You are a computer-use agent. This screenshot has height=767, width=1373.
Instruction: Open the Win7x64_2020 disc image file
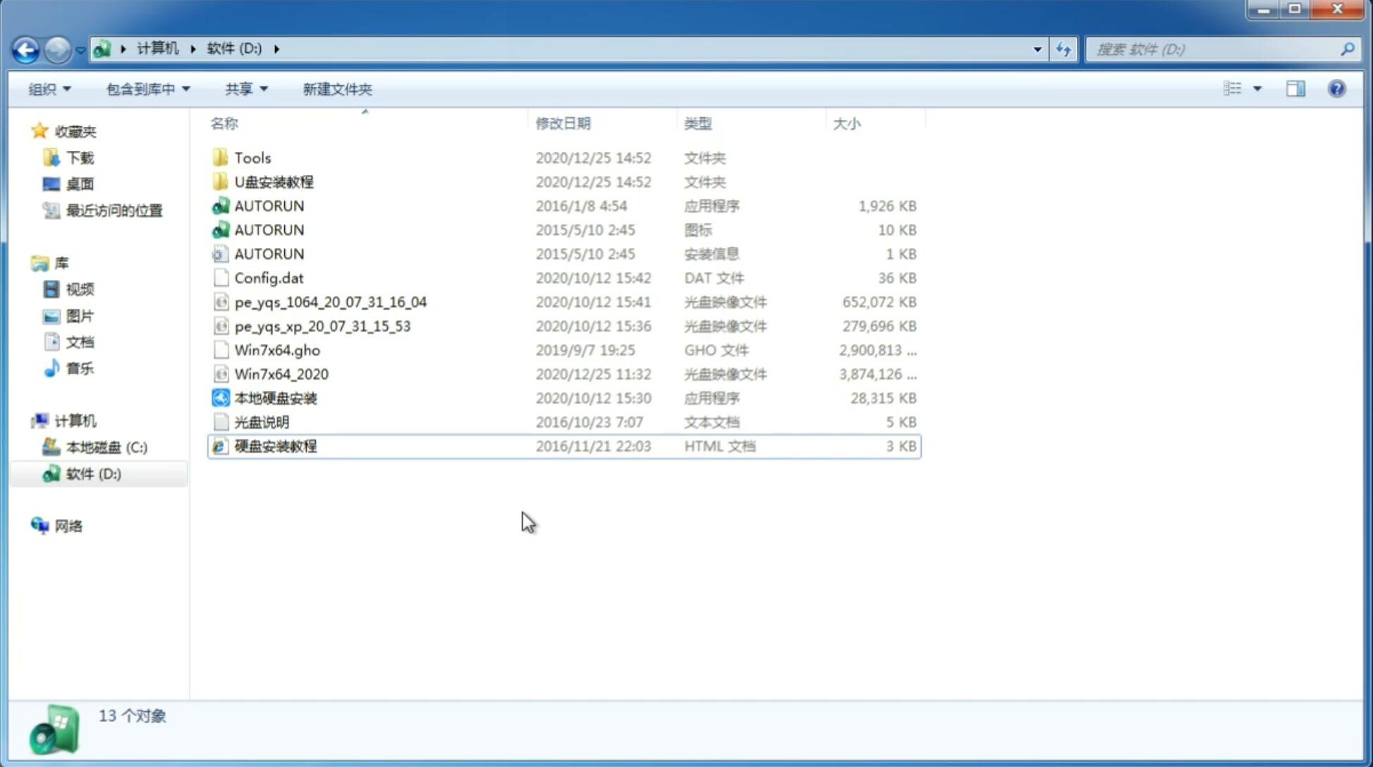pyautogui.click(x=281, y=373)
